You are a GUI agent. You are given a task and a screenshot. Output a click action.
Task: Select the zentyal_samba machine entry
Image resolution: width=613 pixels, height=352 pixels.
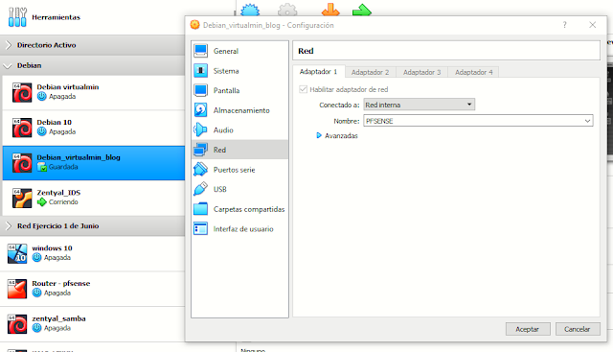point(92,324)
